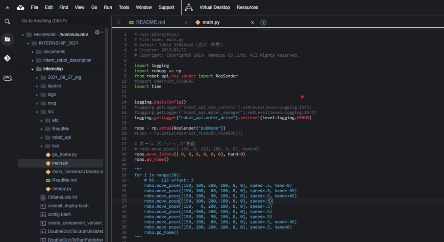Expand the documents folder

pyautogui.click(x=33, y=52)
